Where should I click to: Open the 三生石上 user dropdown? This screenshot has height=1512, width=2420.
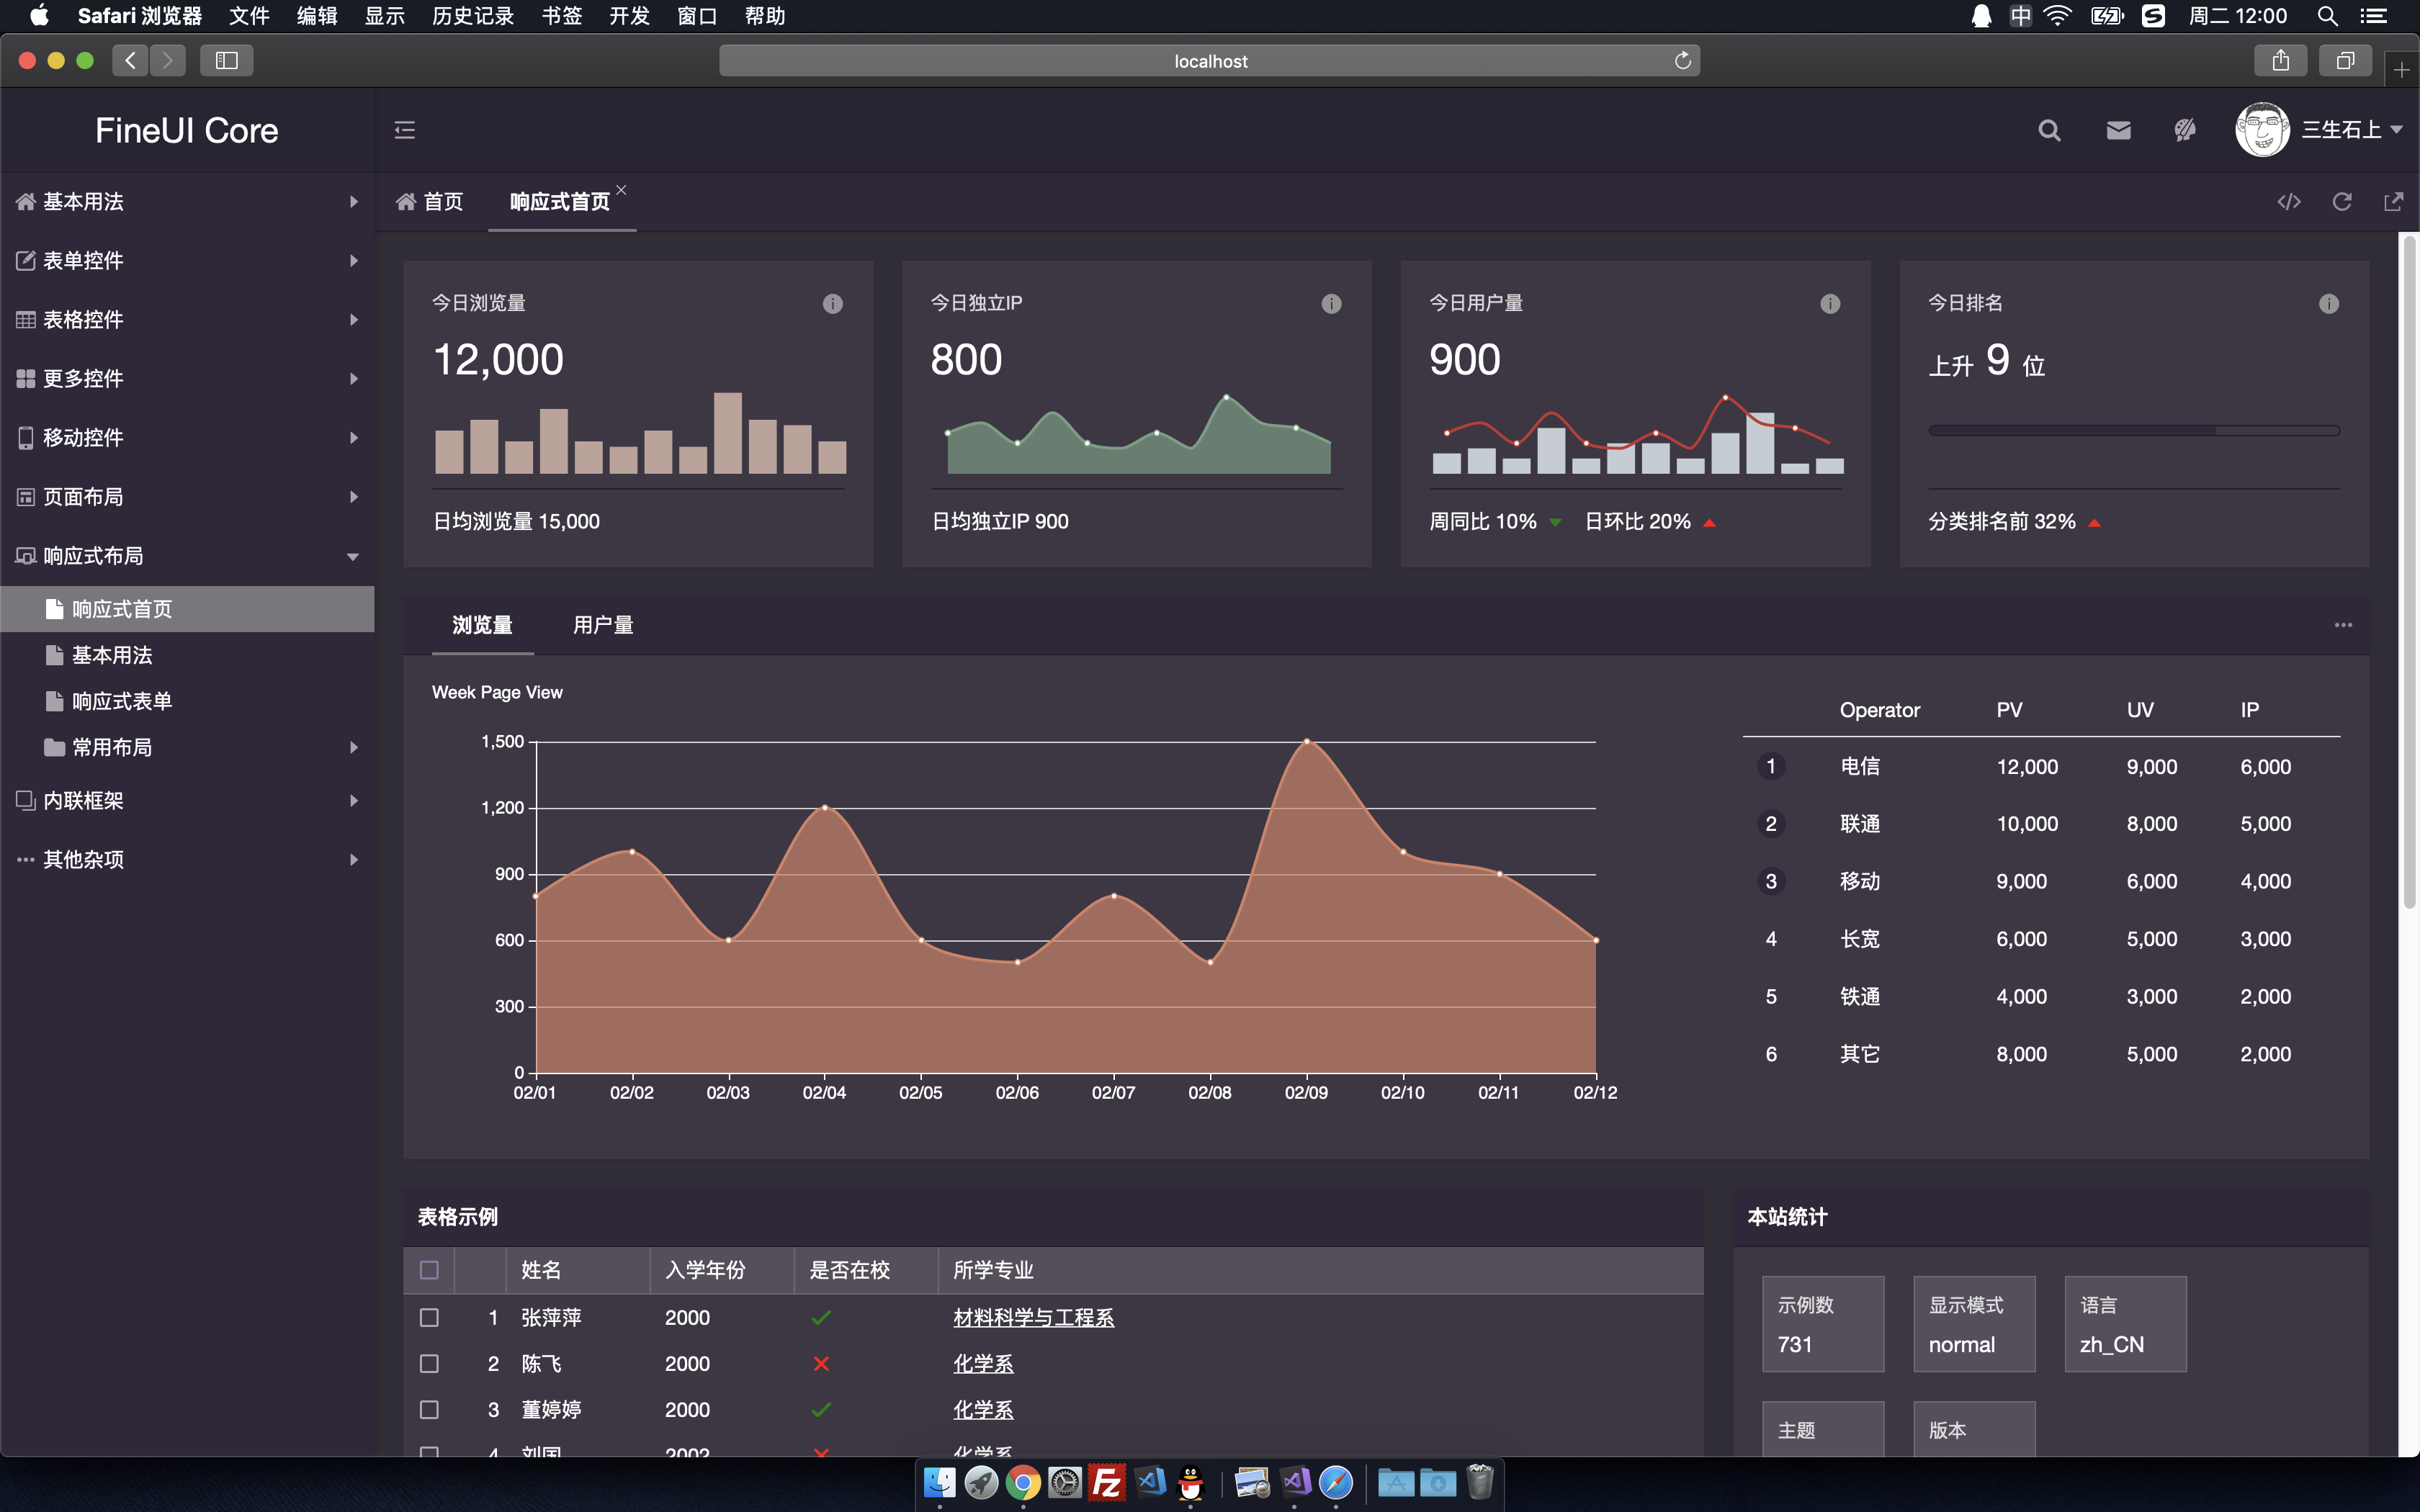click(x=2350, y=130)
